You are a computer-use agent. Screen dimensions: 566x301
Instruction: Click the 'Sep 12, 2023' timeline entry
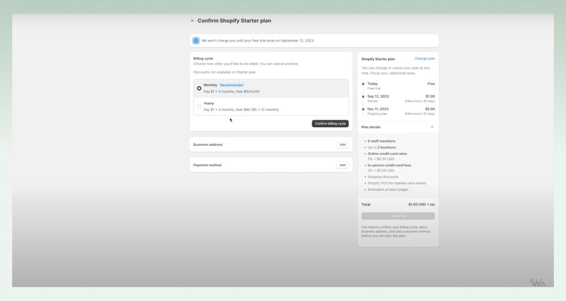pos(378,96)
